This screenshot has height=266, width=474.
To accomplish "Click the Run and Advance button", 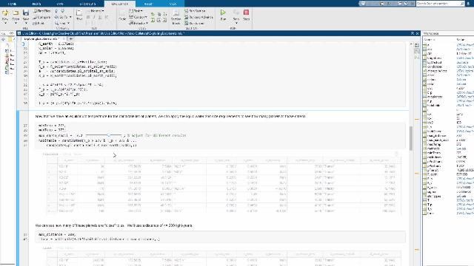I will [x=198, y=17].
